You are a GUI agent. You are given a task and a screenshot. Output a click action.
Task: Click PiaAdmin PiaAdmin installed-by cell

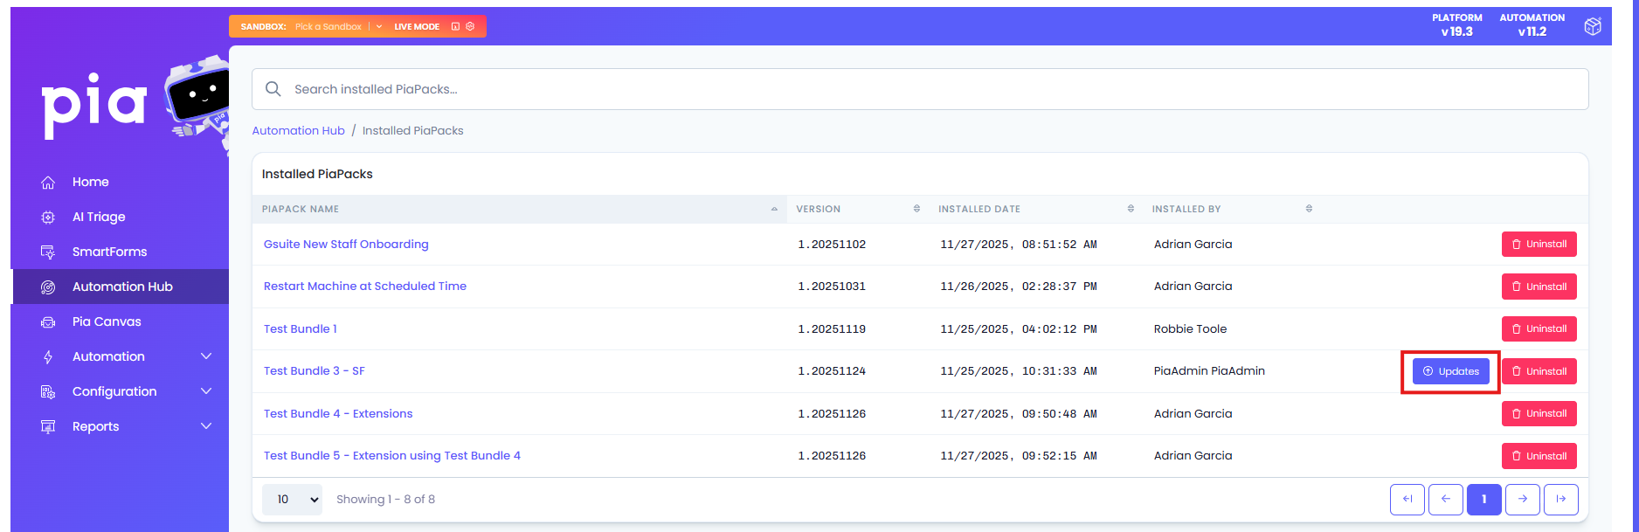1209,371
